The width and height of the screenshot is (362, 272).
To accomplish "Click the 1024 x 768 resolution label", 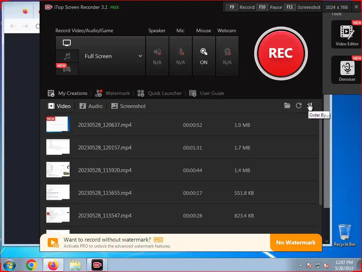I will (337, 7).
